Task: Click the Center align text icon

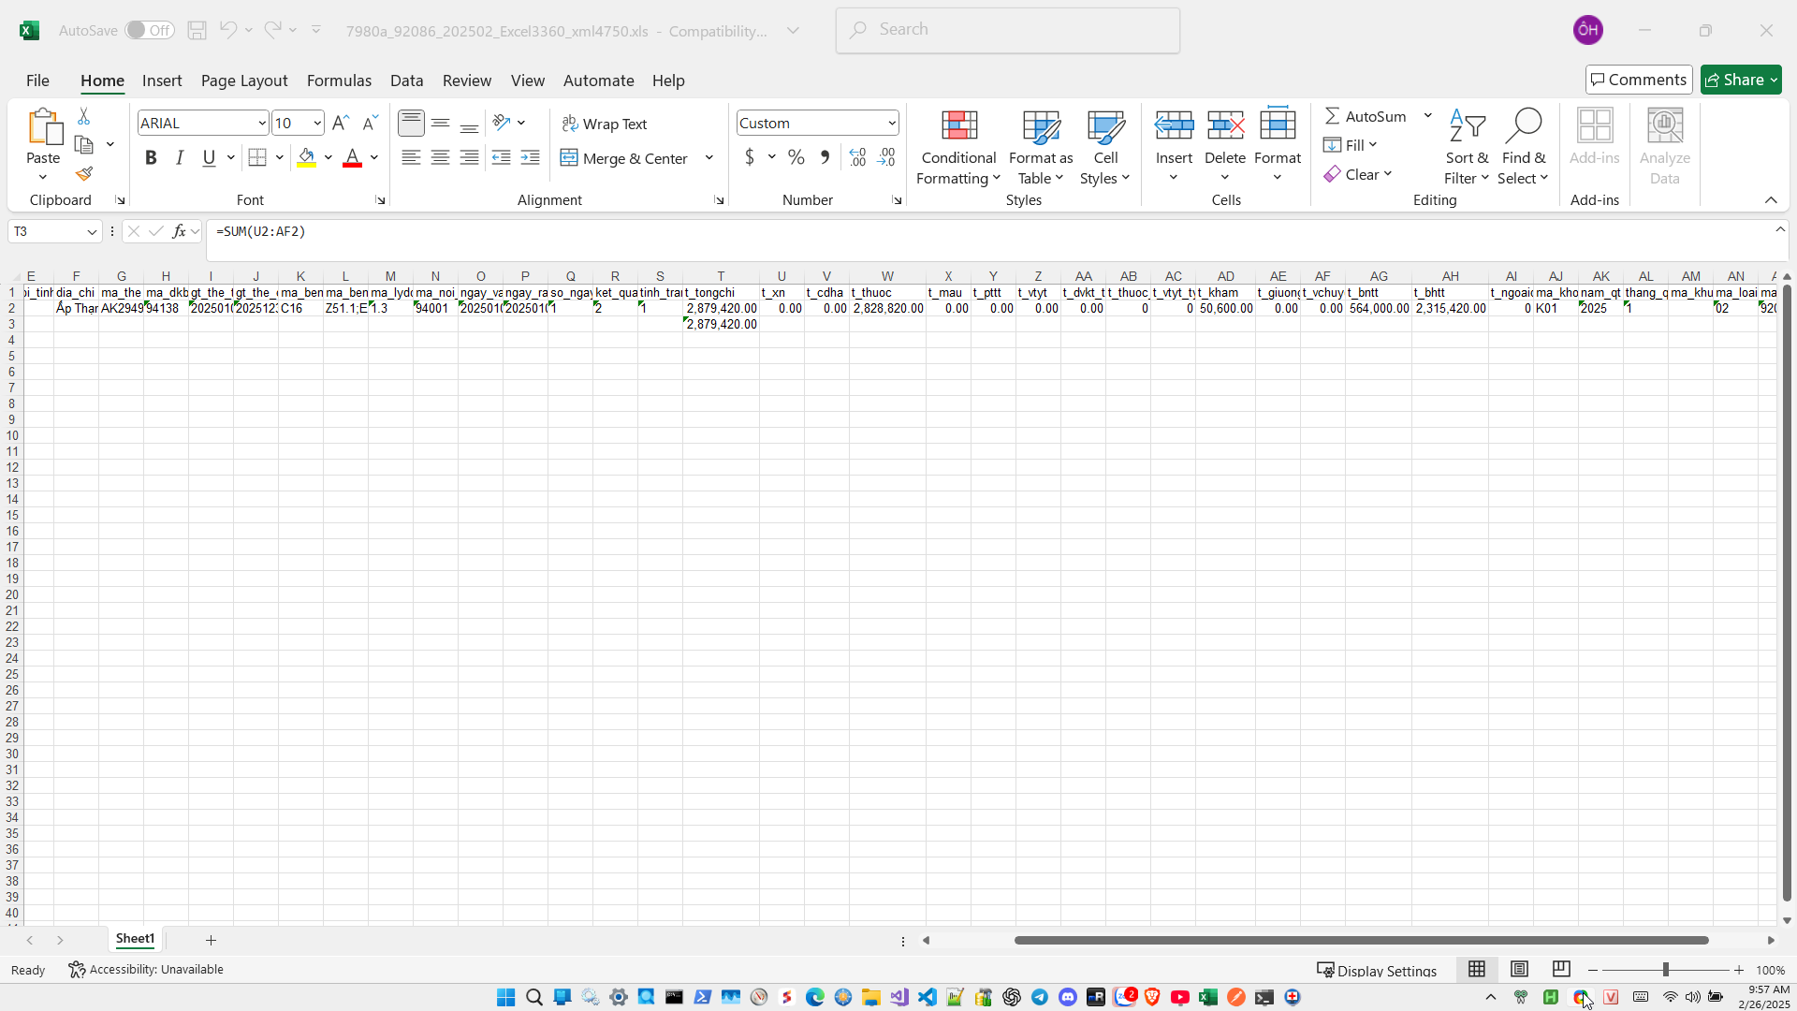Action: click(x=440, y=157)
